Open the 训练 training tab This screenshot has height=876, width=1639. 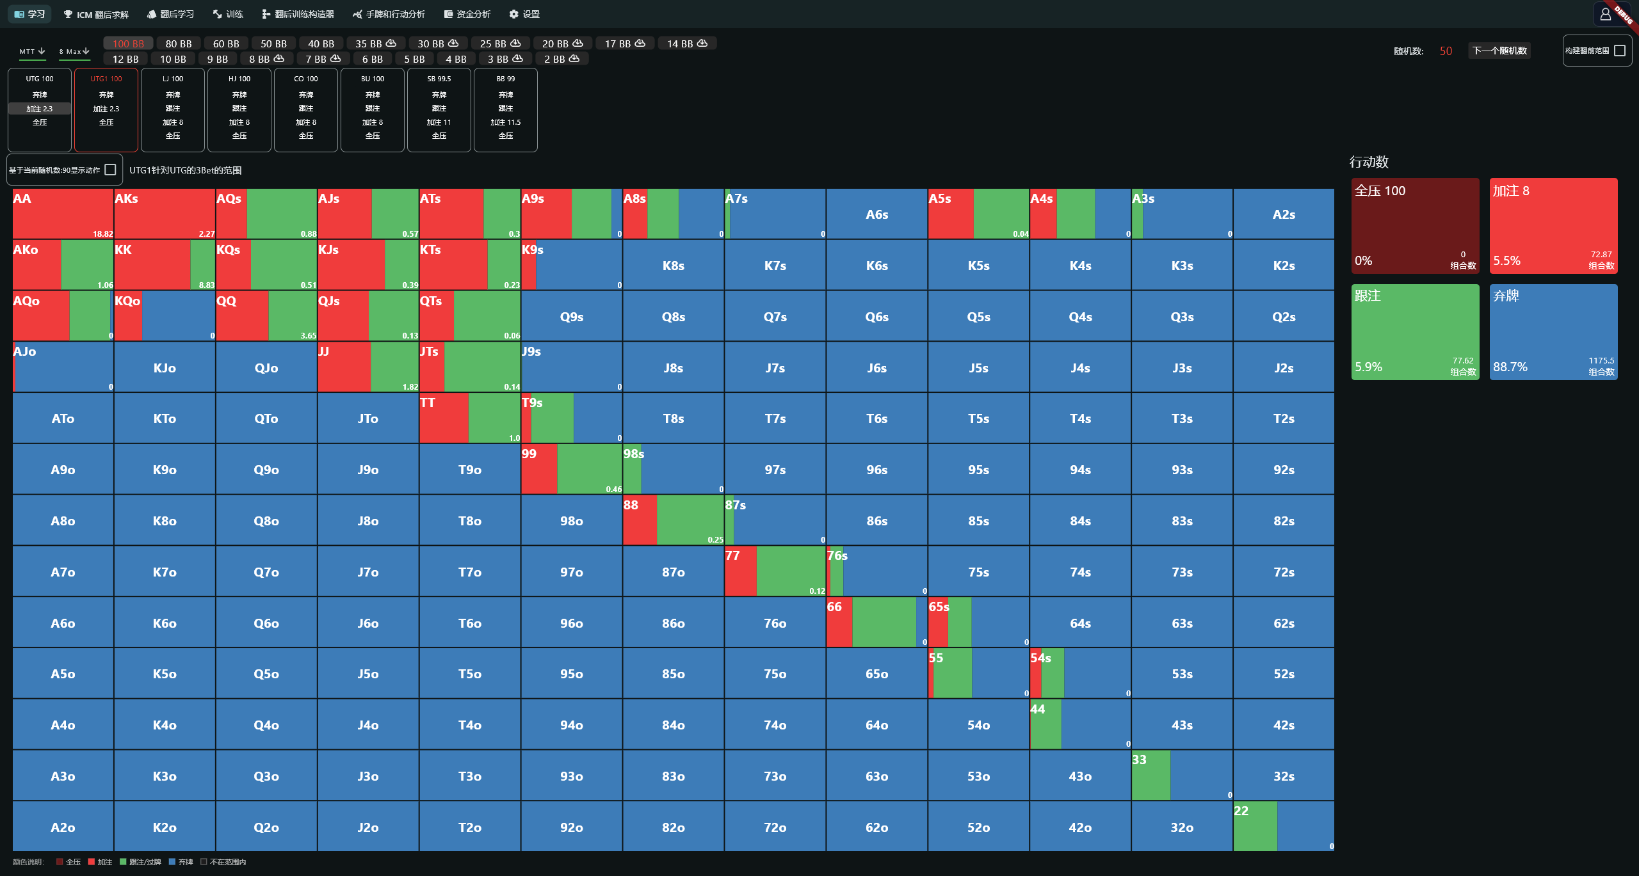[228, 14]
